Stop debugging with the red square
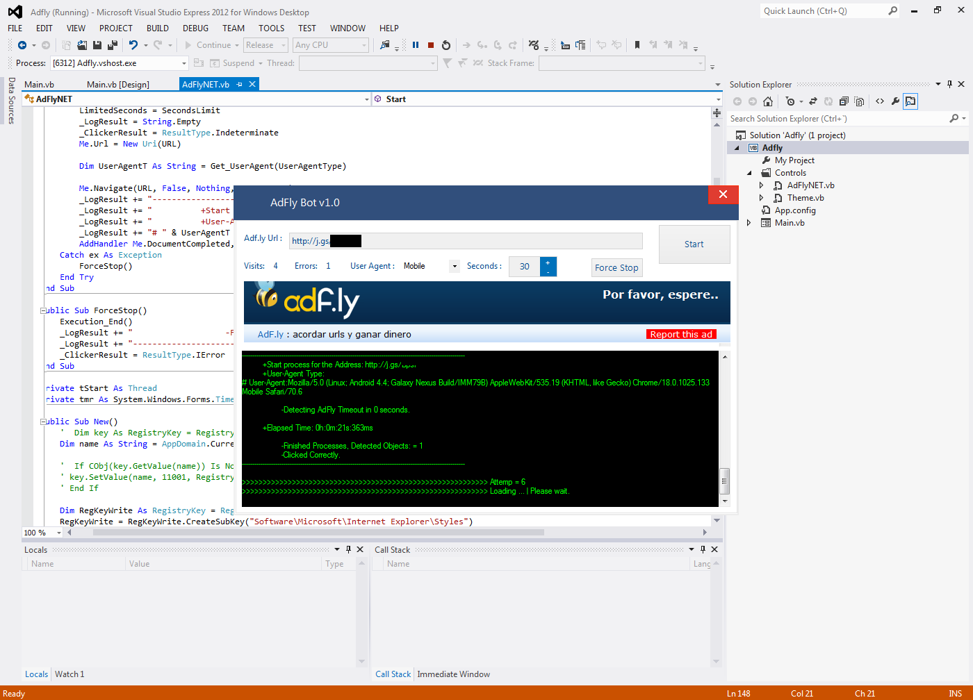This screenshot has height=700, width=973. 431,45
